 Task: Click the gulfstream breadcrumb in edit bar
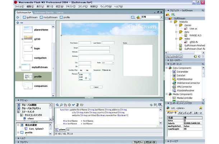pyautogui.click(x=30, y=17)
